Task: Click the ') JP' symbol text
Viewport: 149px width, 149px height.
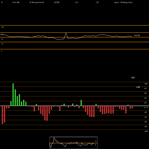Action: coord(97,2)
